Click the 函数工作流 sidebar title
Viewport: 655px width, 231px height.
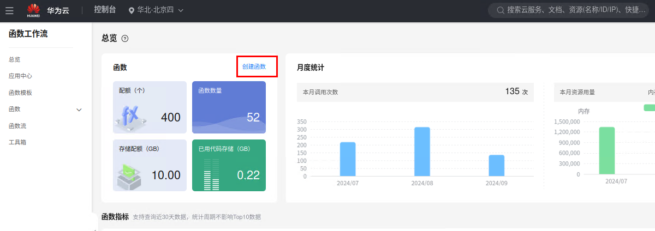click(x=28, y=34)
